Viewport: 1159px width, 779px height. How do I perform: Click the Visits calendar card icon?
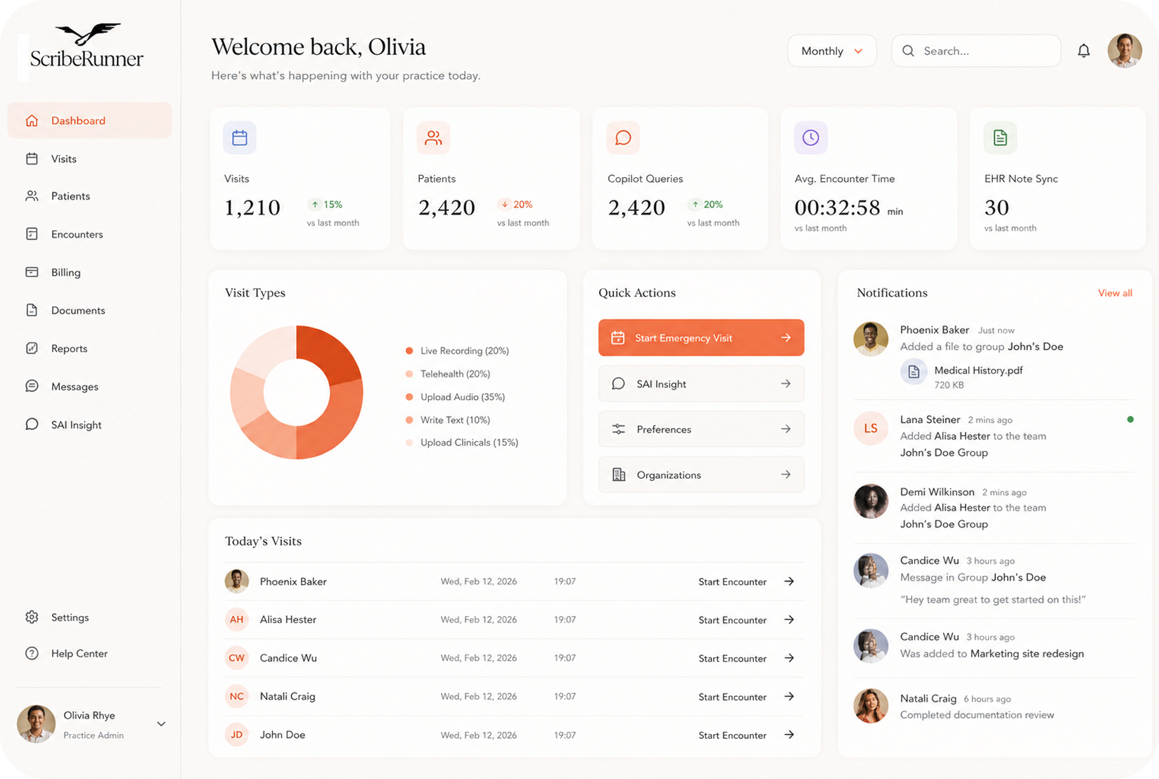pyautogui.click(x=240, y=138)
